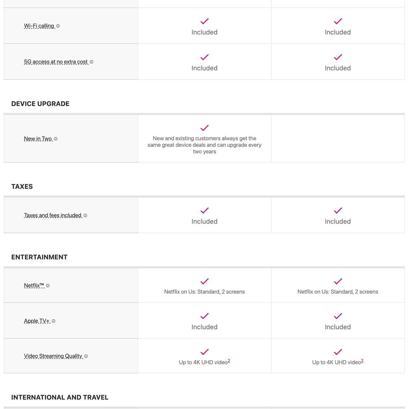This screenshot has height=409, width=409.
Task: Open the Taxes and fees included link
Action: 52,215
